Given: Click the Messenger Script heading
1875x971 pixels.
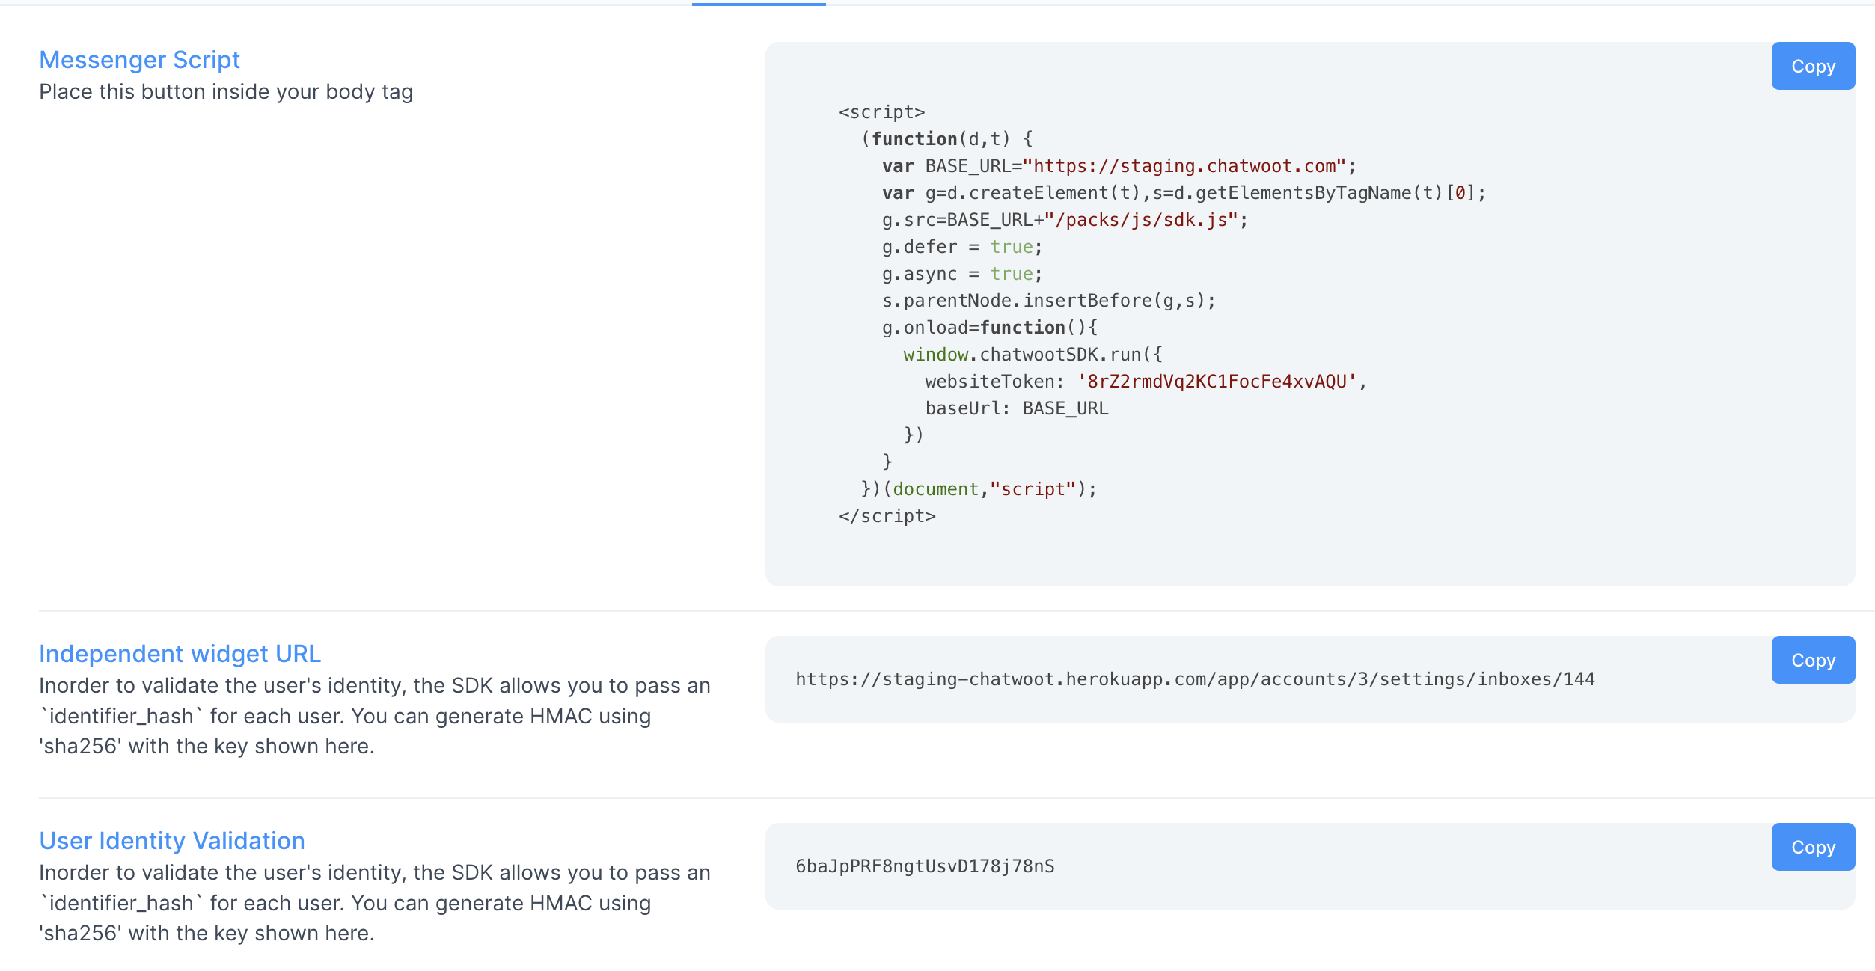Looking at the screenshot, I should tap(140, 60).
